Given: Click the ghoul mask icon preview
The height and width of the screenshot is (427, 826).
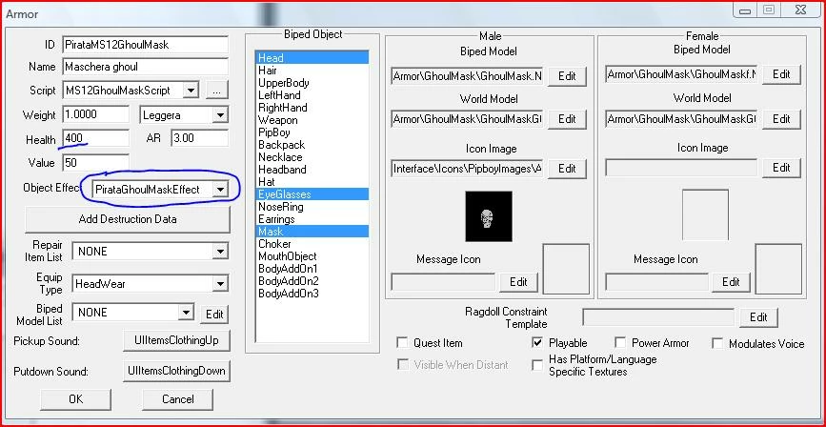Looking at the screenshot, I should tap(489, 216).
